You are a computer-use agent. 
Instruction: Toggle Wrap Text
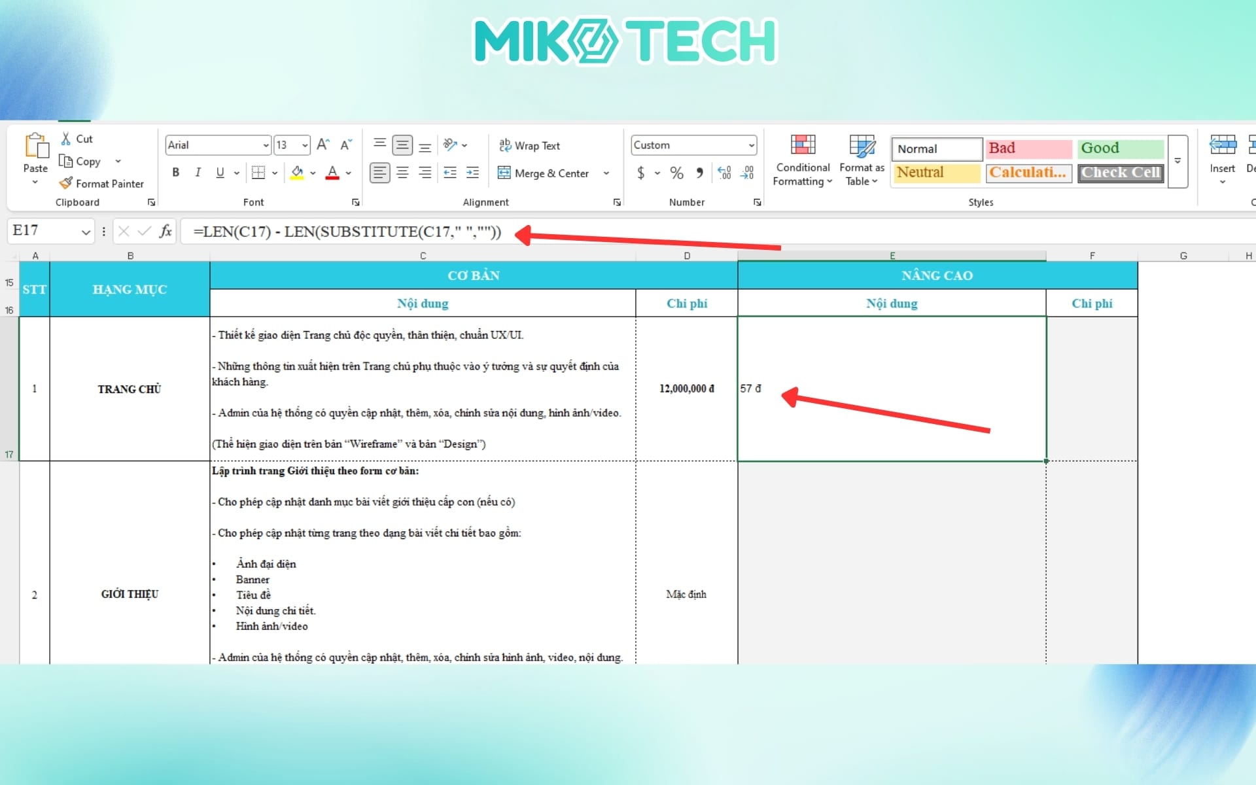click(x=530, y=145)
